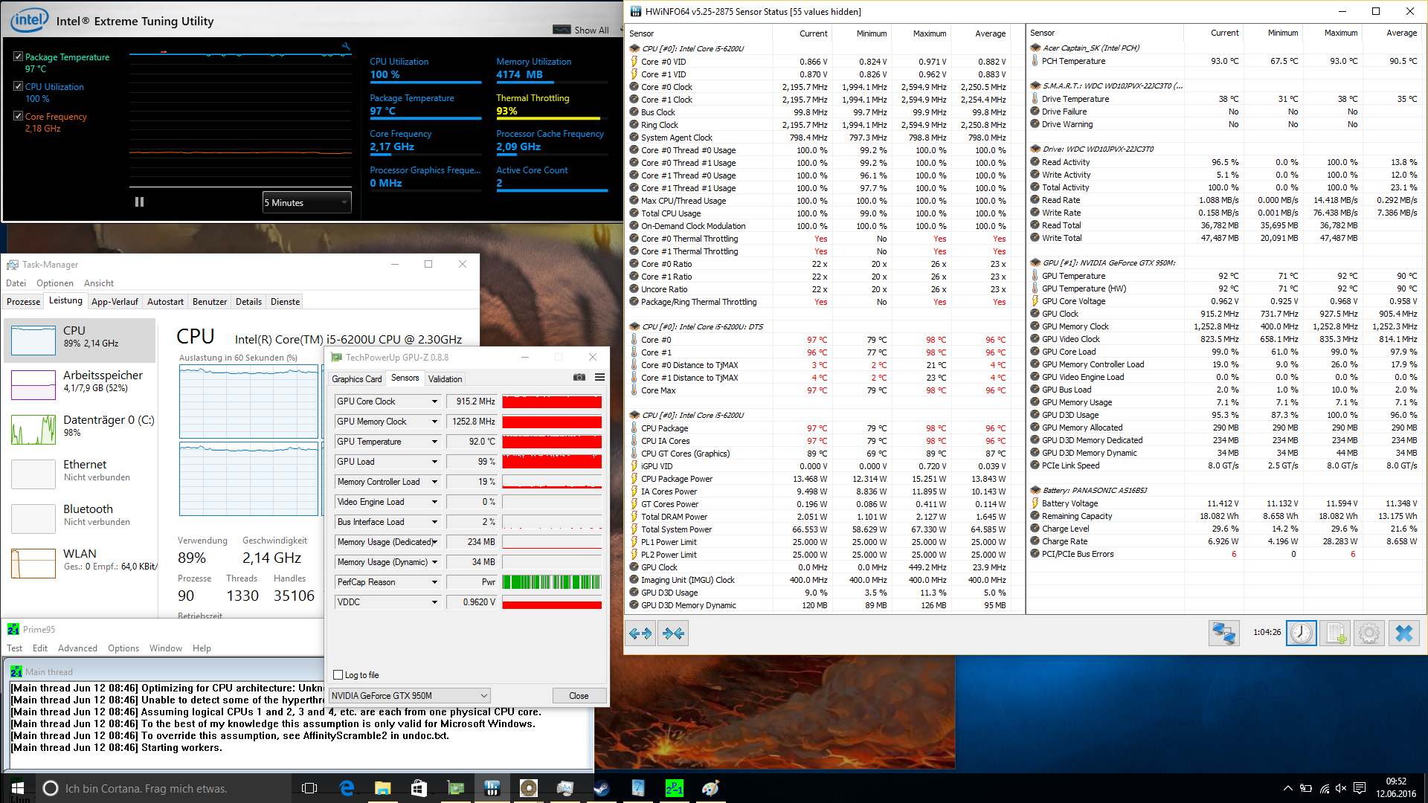Open GPU-Z hamburger menu icon
The width and height of the screenshot is (1428, 803).
[599, 378]
